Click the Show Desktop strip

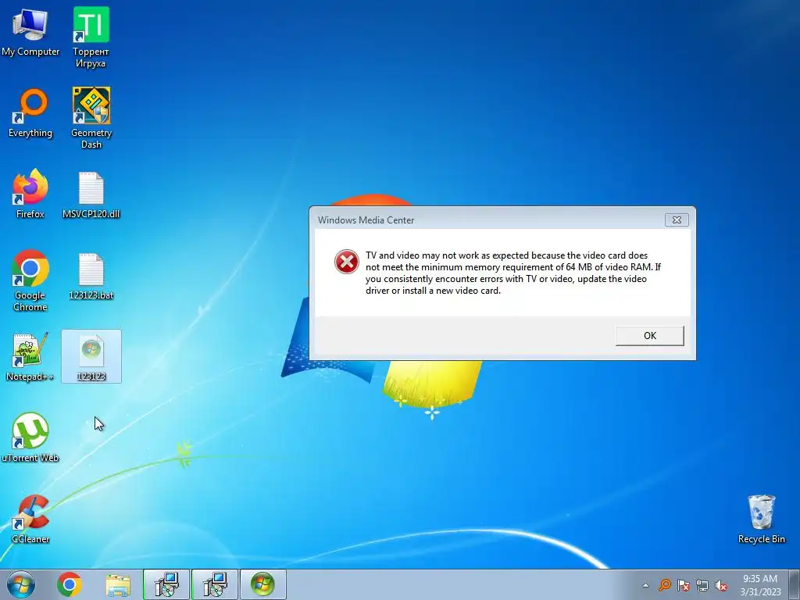(795, 584)
